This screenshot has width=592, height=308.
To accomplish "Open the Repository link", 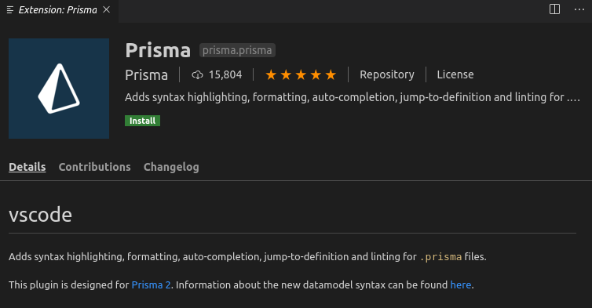I will click(386, 74).
